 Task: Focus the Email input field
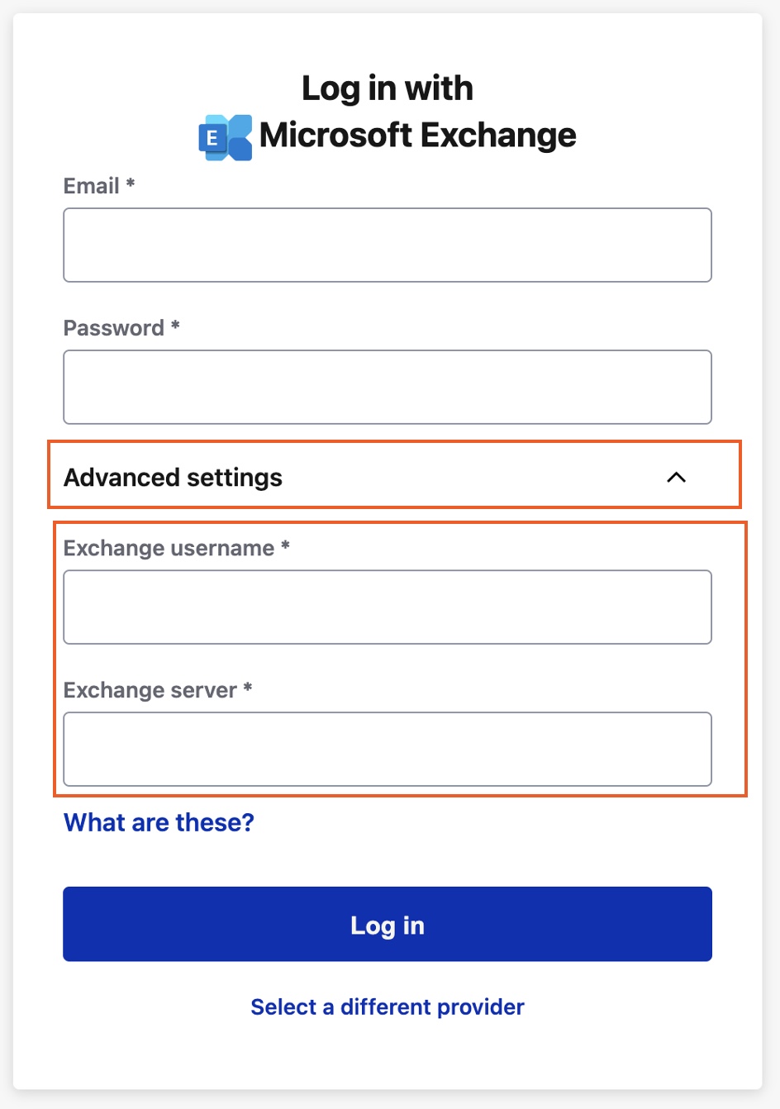click(x=388, y=245)
